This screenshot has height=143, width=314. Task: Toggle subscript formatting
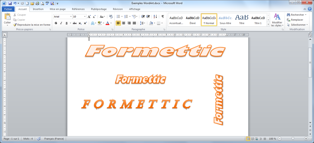pos(80,23)
